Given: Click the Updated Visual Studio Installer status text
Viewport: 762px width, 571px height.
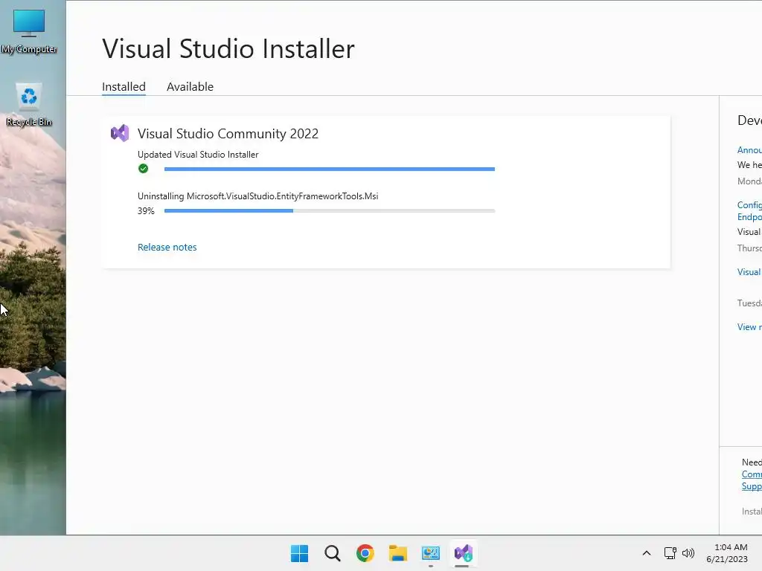Looking at the screenshot, I should point(198,155).
